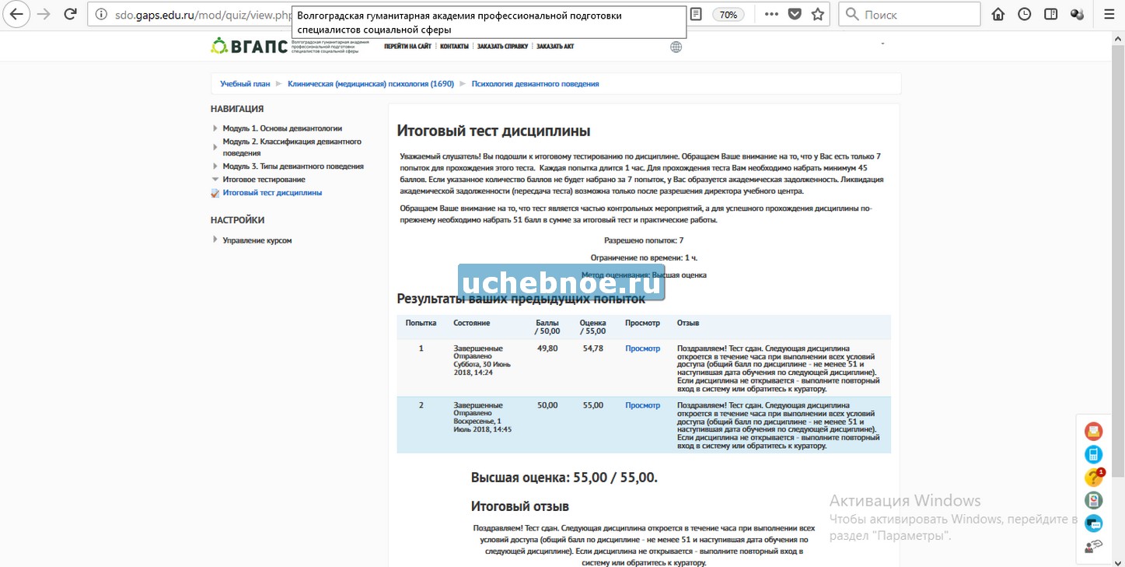
Task: Expand Управление курсом settings node
Action: [215, 240]
